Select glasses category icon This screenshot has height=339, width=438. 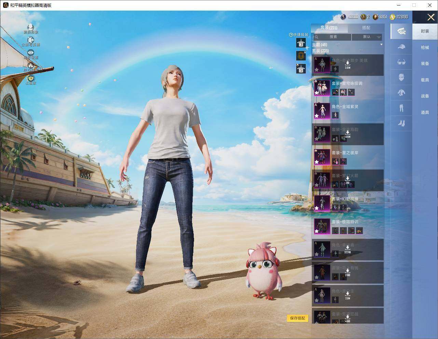click(x=401, y=62)
